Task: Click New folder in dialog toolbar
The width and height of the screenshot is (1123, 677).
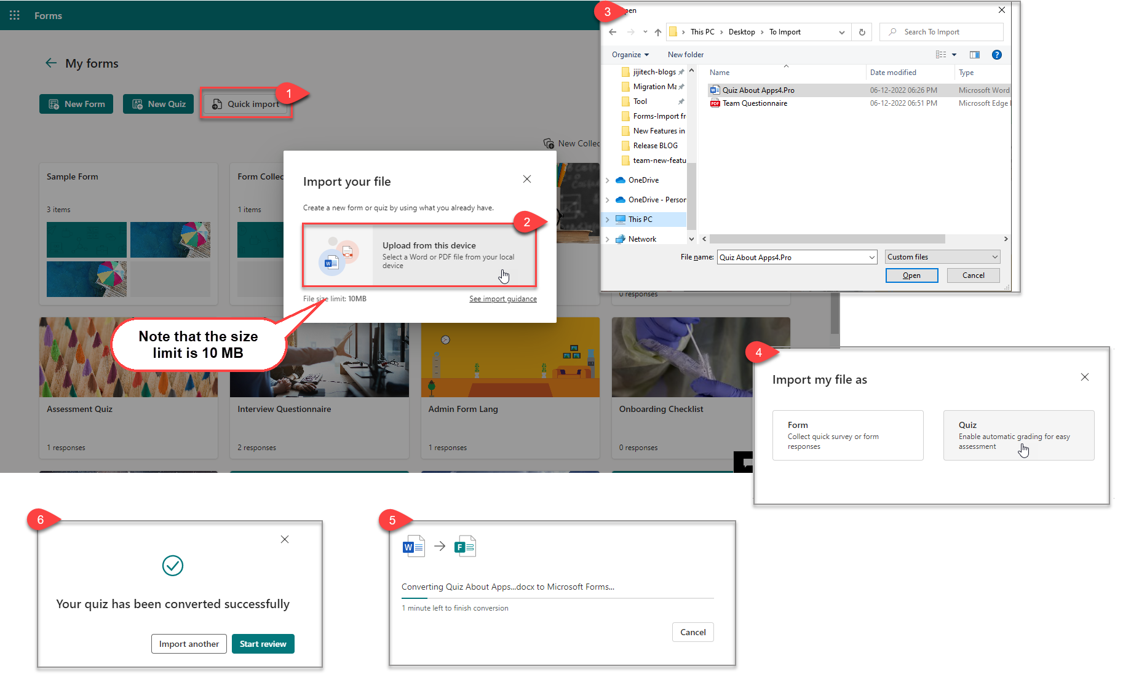Action: 685,55
